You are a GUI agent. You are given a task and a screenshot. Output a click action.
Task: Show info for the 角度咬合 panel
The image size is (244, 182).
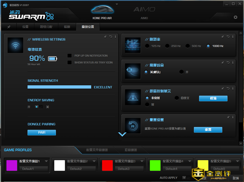point(232,63)
